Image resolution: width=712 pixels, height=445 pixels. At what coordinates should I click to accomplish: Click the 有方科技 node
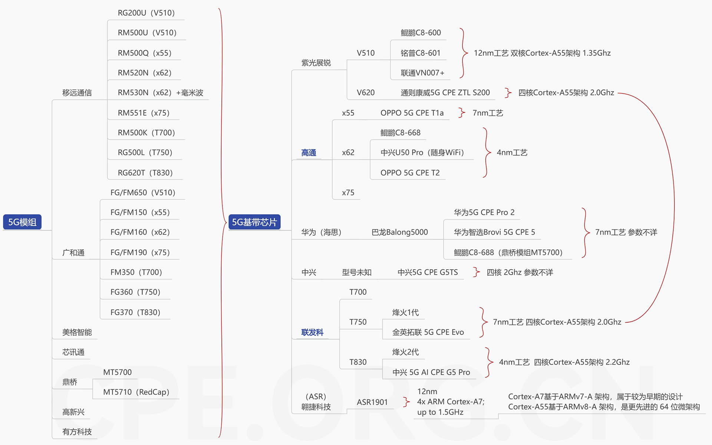77,432
